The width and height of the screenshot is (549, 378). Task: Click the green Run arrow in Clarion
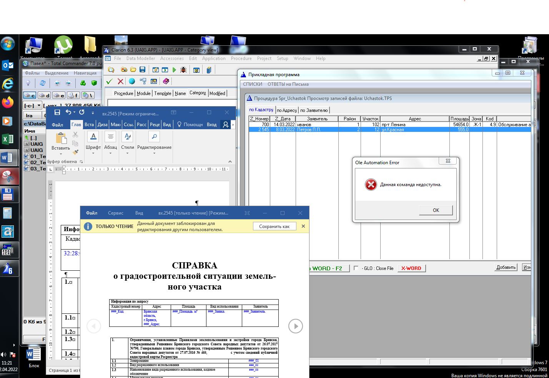174,70
